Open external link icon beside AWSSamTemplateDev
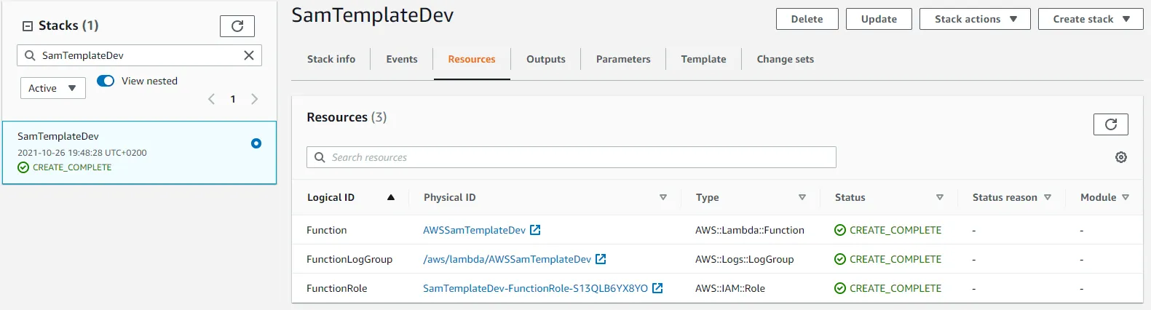The width and height of the screenshot is (1151, 310). click(x=535, y=230)
